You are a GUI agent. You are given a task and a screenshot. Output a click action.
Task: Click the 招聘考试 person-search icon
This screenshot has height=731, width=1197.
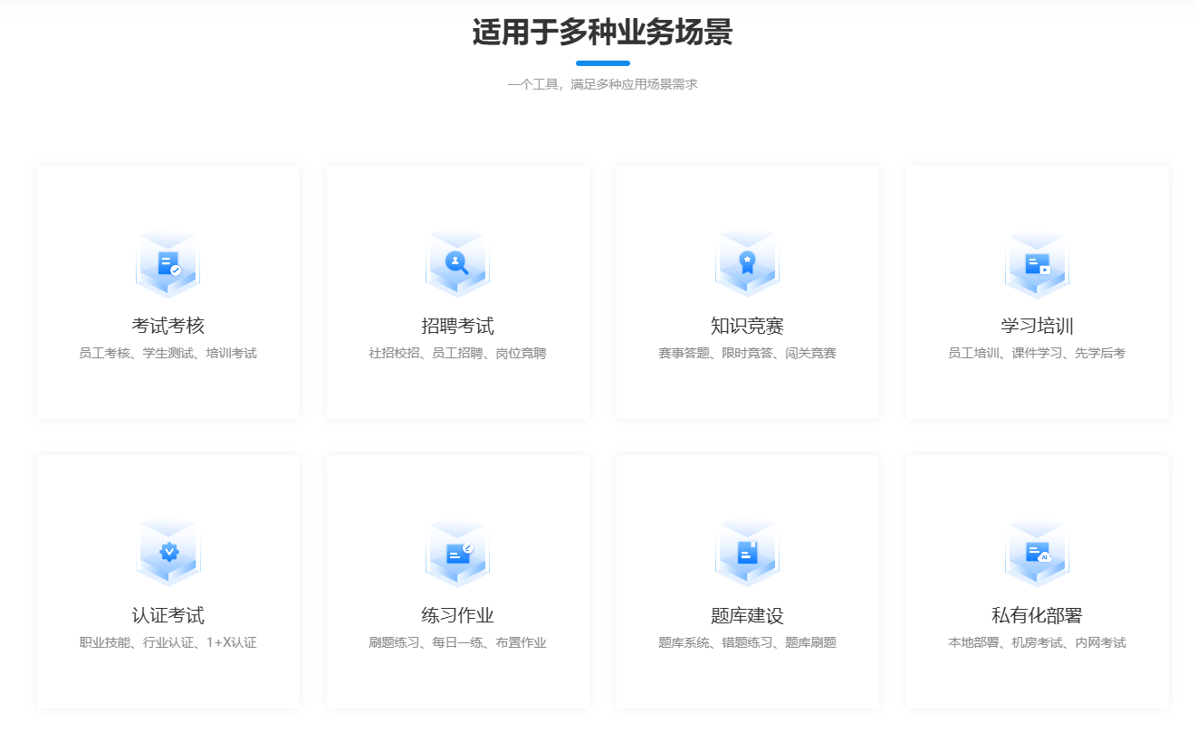(x=457, y=264)
